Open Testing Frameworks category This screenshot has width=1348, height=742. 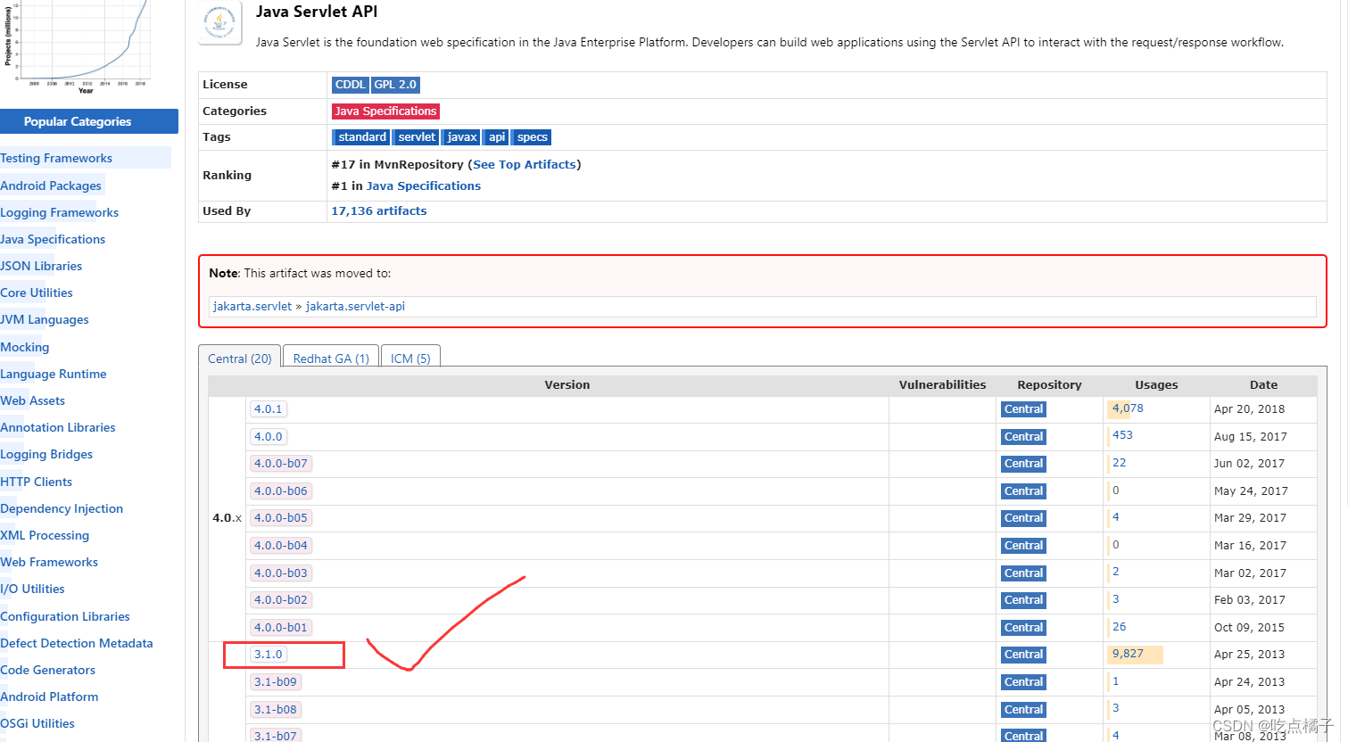(x=56, y=158)
